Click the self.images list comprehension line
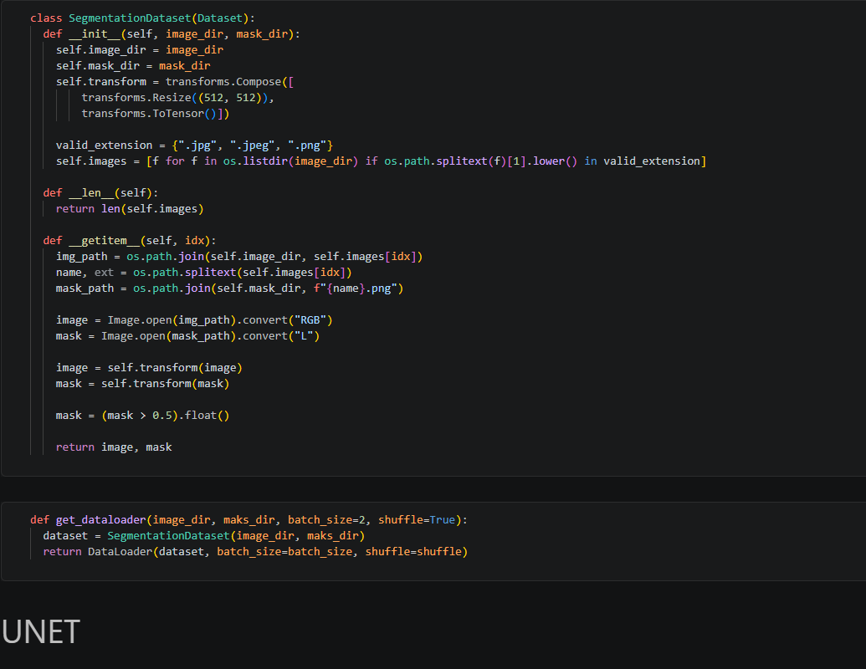Viewport: 866px width, 669px height. click(381, 161)
